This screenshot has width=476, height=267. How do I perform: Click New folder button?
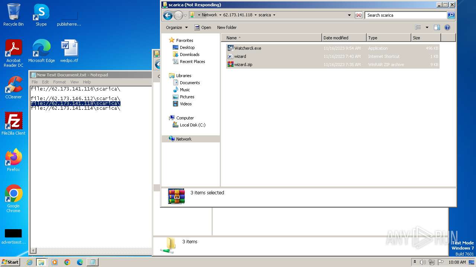point(227,27)
